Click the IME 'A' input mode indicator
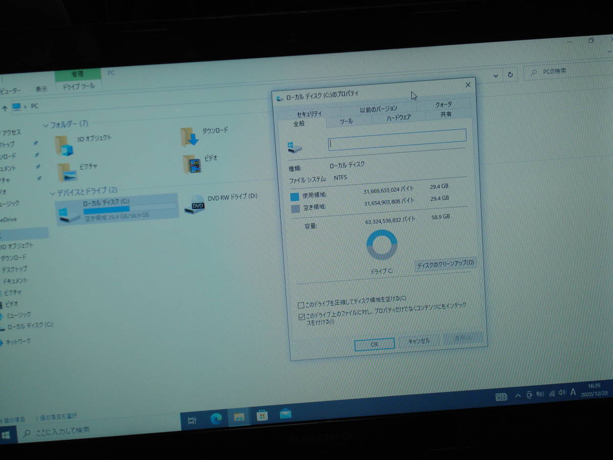The width and height of the screenshot is (613, 460). [x=573, y=392]
